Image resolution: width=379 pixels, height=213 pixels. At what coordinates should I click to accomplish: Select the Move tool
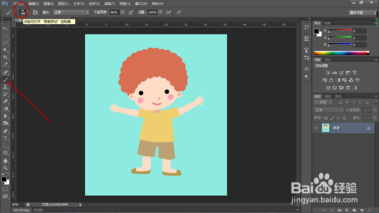click(x=5, y=28)
